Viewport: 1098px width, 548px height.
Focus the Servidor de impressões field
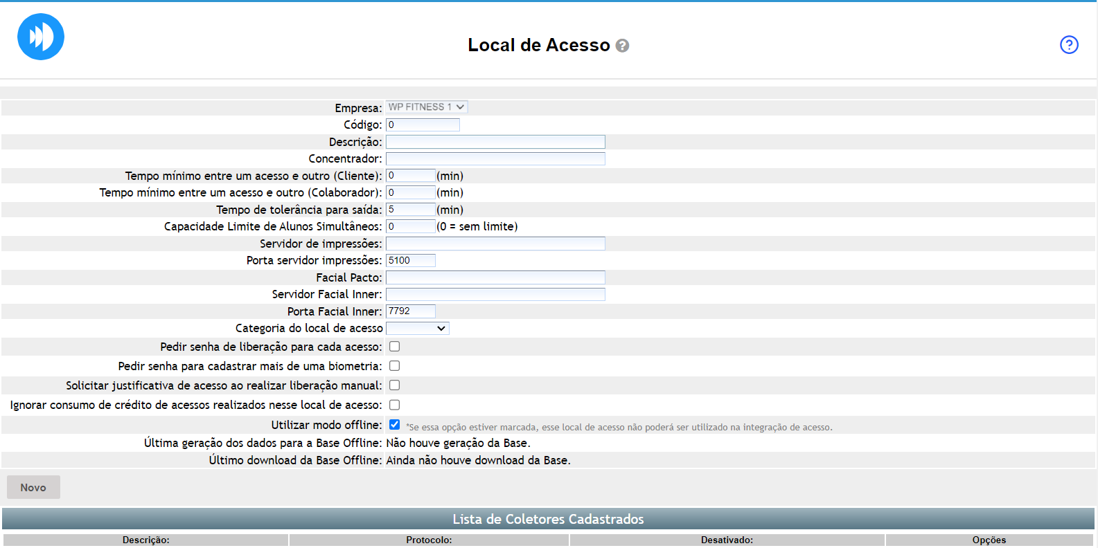495,244
